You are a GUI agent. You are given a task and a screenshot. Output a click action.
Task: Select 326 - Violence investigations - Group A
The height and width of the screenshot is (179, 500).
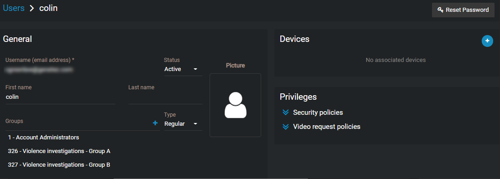[59, 151]
